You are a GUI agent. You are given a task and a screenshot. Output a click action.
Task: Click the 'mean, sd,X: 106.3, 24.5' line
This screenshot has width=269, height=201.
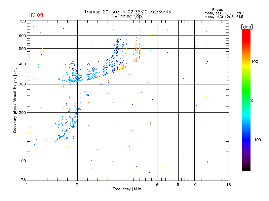click(x=224, y=17)
